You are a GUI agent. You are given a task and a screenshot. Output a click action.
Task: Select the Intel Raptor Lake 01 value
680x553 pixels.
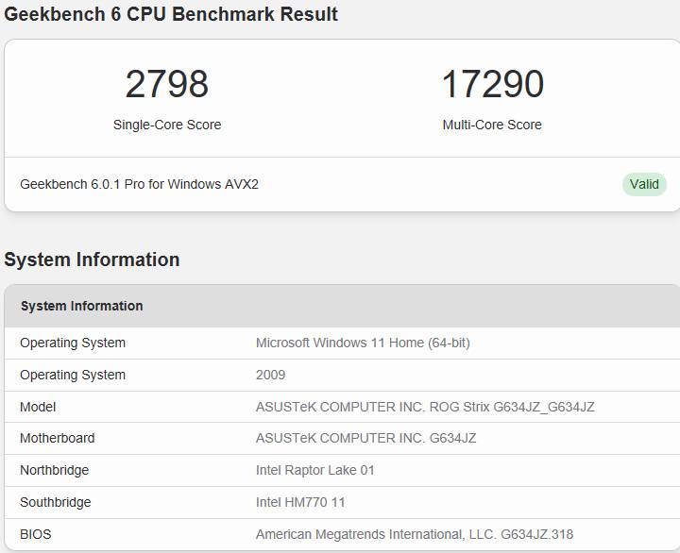click(315, 470)
